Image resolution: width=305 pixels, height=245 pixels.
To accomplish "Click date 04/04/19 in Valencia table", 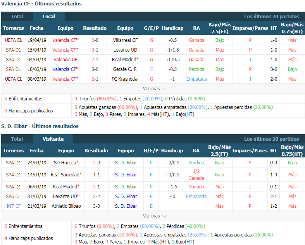I will [x=37, y=60].
